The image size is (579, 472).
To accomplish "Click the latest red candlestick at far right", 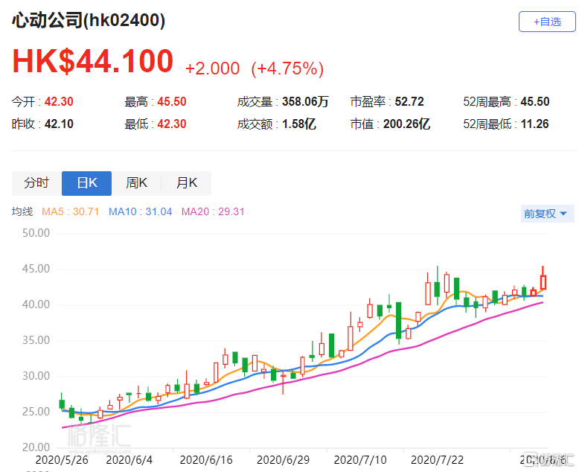I will pos(544,281).
